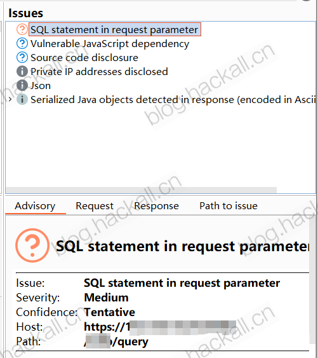Click the large orange question icon in the advisory
Screen dimensions: 318x358
click(32, 245)
